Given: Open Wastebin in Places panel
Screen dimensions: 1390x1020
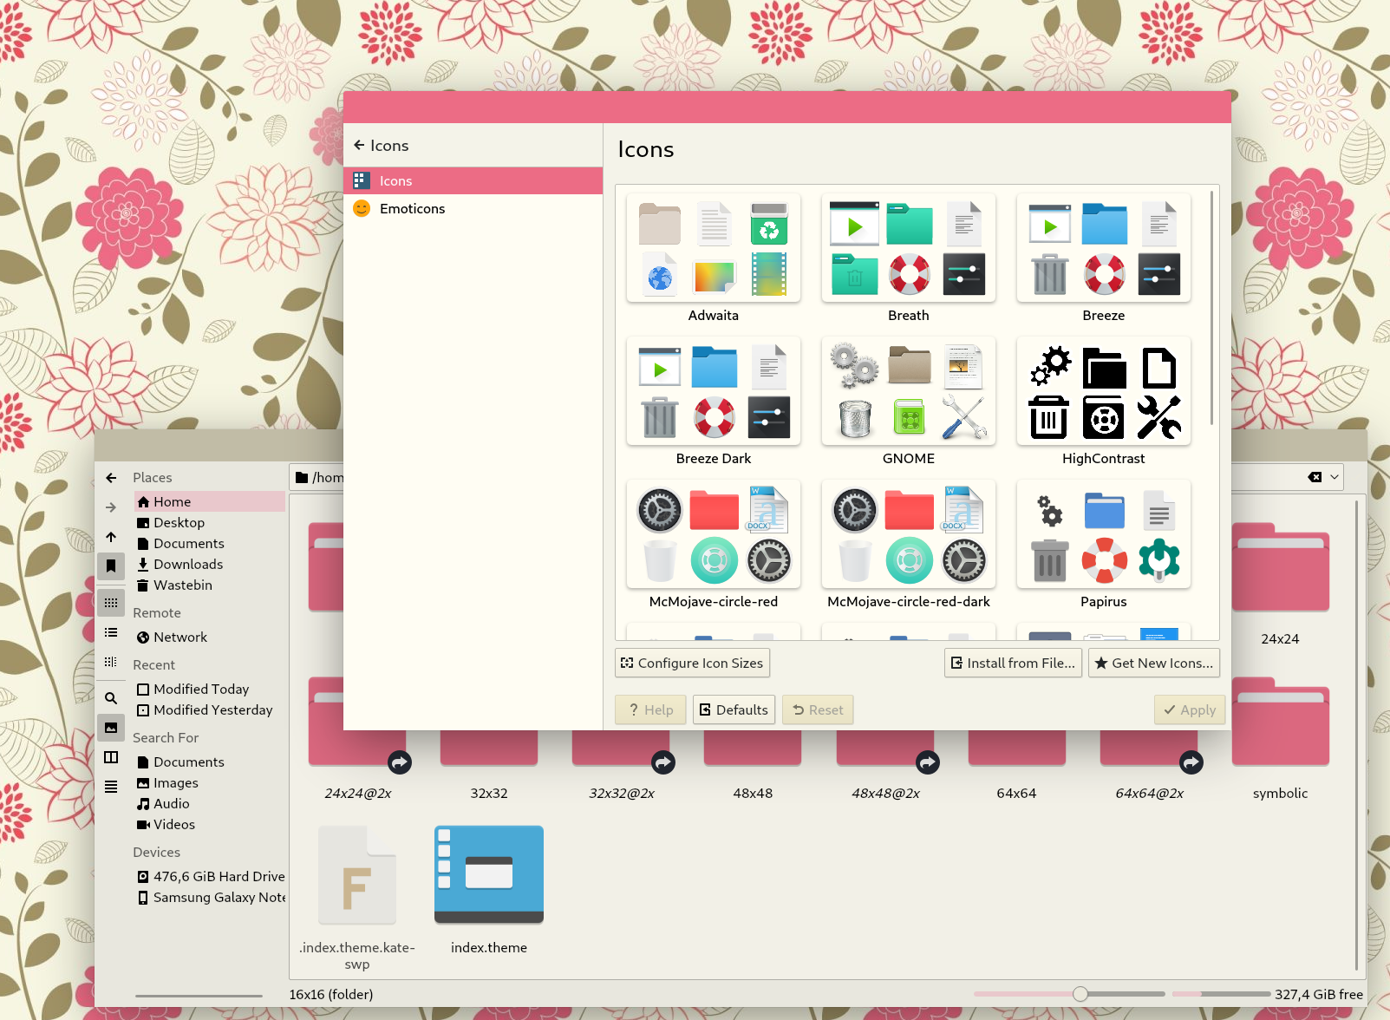Looking at the screenshot, I should (x=210, y=585).
